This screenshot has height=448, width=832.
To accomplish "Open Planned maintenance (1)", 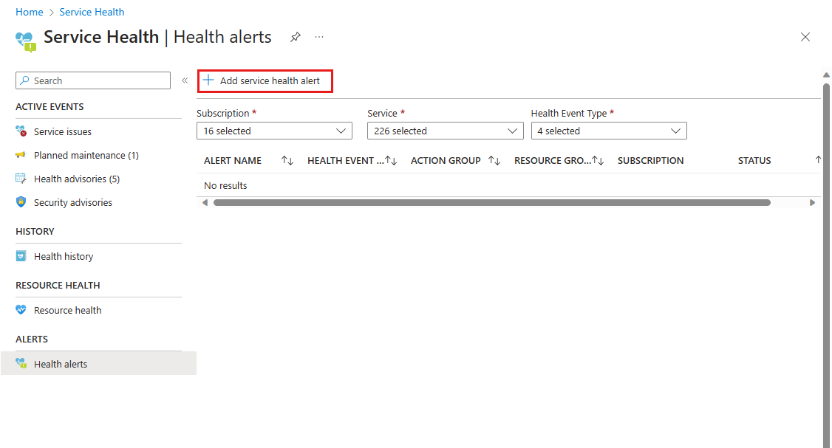I will click(86, 155).
